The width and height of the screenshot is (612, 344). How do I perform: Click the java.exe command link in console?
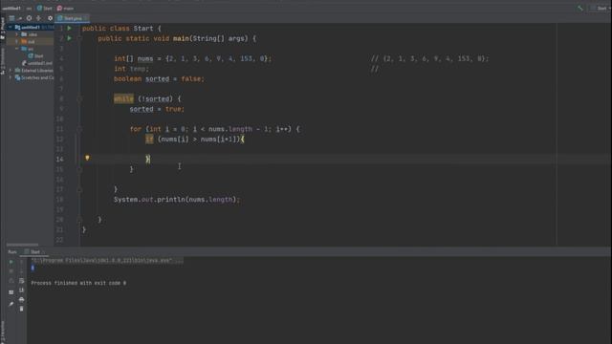[x=106, y=260]
